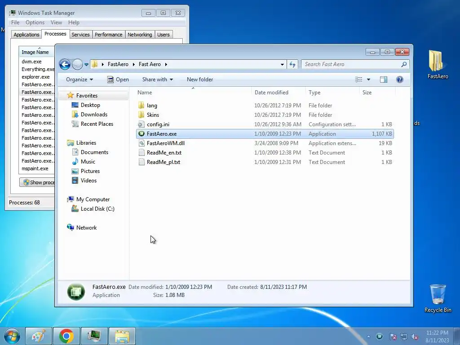Image resolution: width=460 pixels, height=345 pixels.
Task: Click the search magnifier icon
Action: 404,64
